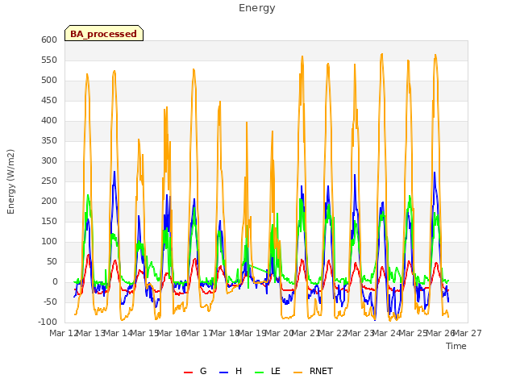Click the 200 y-axis tick label
Image resolution: width=516 pixels, height=387 pixels.
coord(49,201)
